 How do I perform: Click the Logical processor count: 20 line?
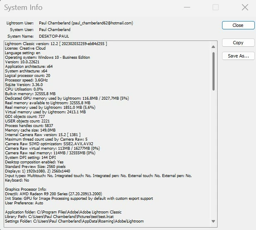point(28,76)
